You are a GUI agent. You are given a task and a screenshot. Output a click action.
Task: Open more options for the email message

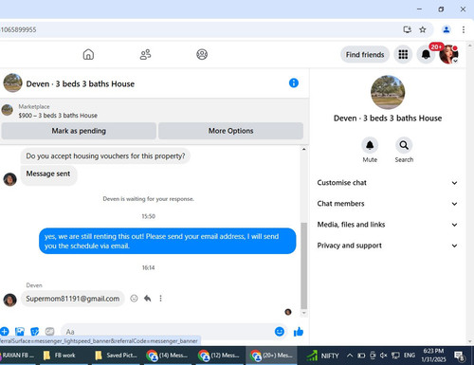point(160,299)
